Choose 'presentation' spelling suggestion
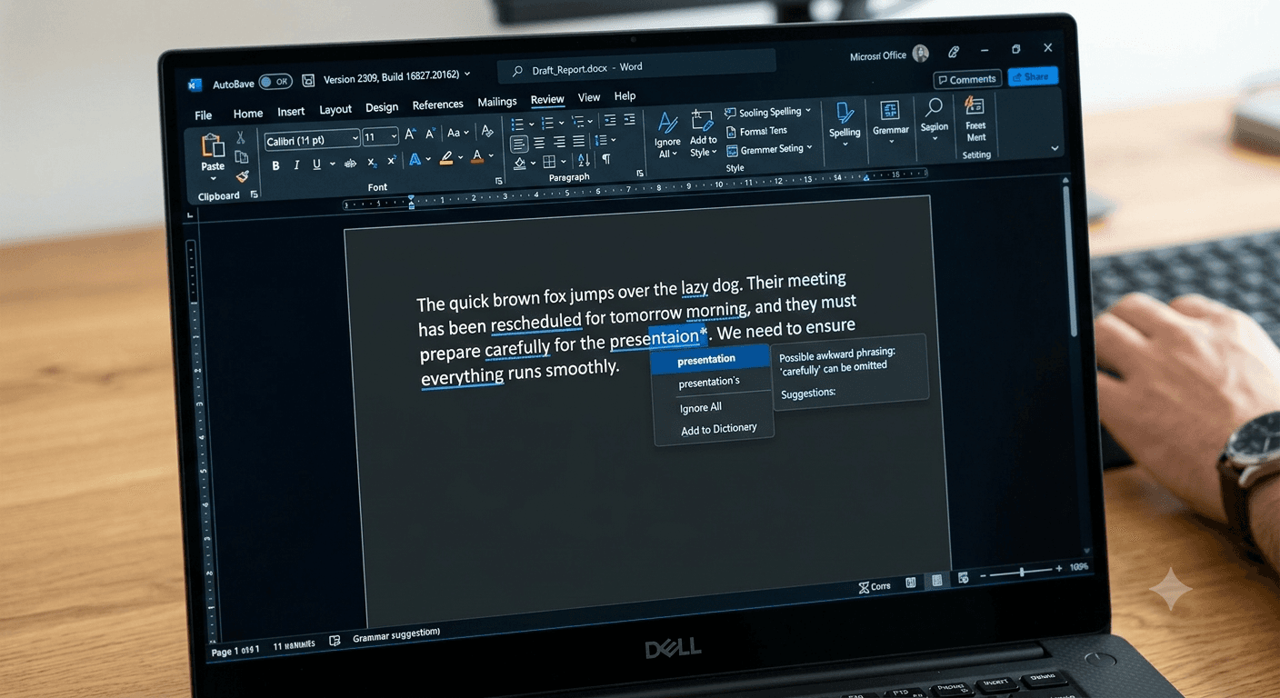Image resolution: width=1280 pixels, height=698 pixels. click(710, 360)
